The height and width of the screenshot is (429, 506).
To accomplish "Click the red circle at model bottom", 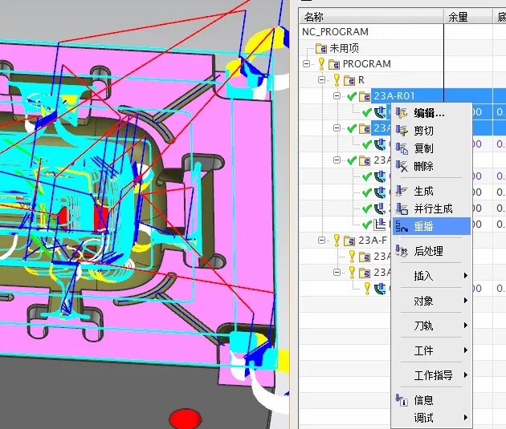I will tap(186, 419).
